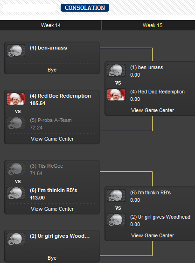Click I'm thinkin RB's helmet icon in Week 15
Image resolution: width=195 pixels, height=263 pixels.
point(116,196)
